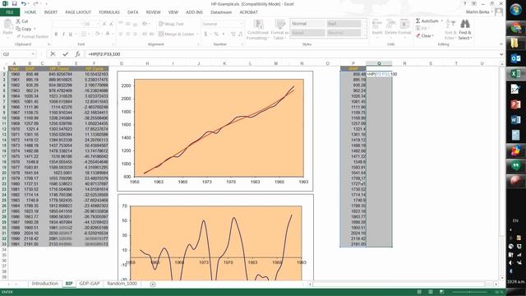The height and width of the screenshot is (296, 526).
Task: Click the Clear eraser button
Action: (425, 36)
